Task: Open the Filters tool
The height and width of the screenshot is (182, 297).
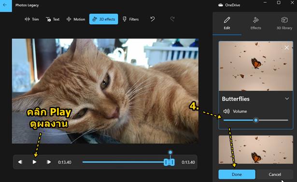Action: (x=131, y=19)
